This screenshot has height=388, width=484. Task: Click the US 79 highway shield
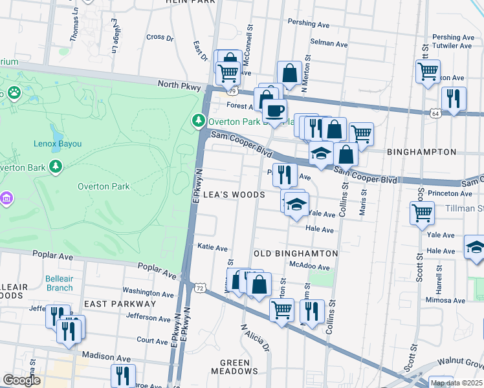(x=232, y=91)
